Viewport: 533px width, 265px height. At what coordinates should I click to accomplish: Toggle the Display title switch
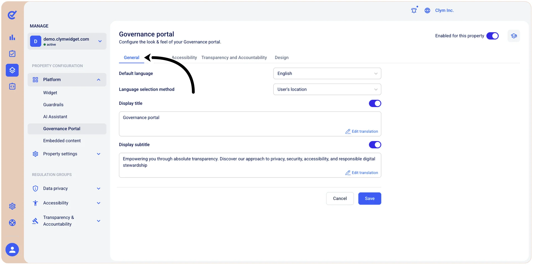(x=375, y=104)
